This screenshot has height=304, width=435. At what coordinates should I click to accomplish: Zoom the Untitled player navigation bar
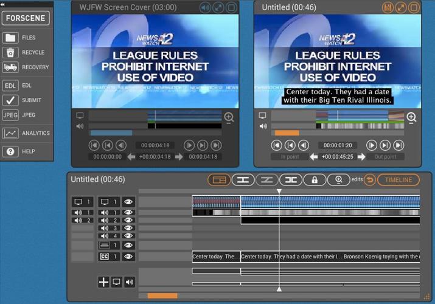(411, 118)
